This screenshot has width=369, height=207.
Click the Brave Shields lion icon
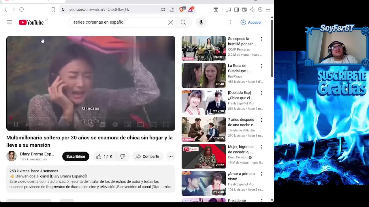pos(182,9)
